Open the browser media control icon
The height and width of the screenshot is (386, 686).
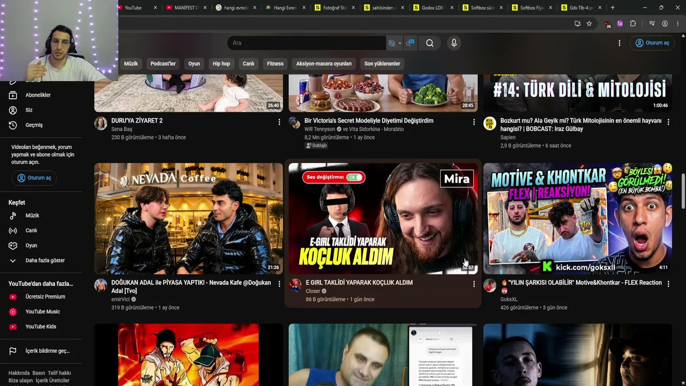tap(652, 24)
